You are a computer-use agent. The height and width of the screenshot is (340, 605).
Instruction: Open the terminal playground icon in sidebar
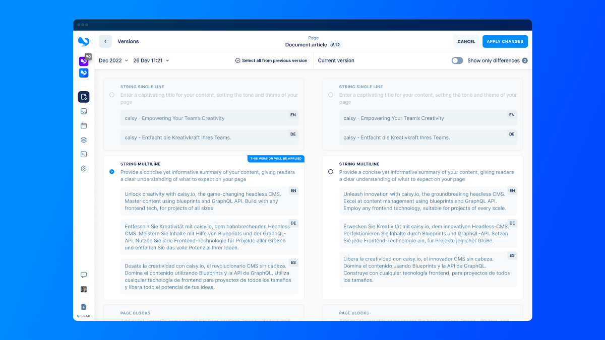click(84, 154)
